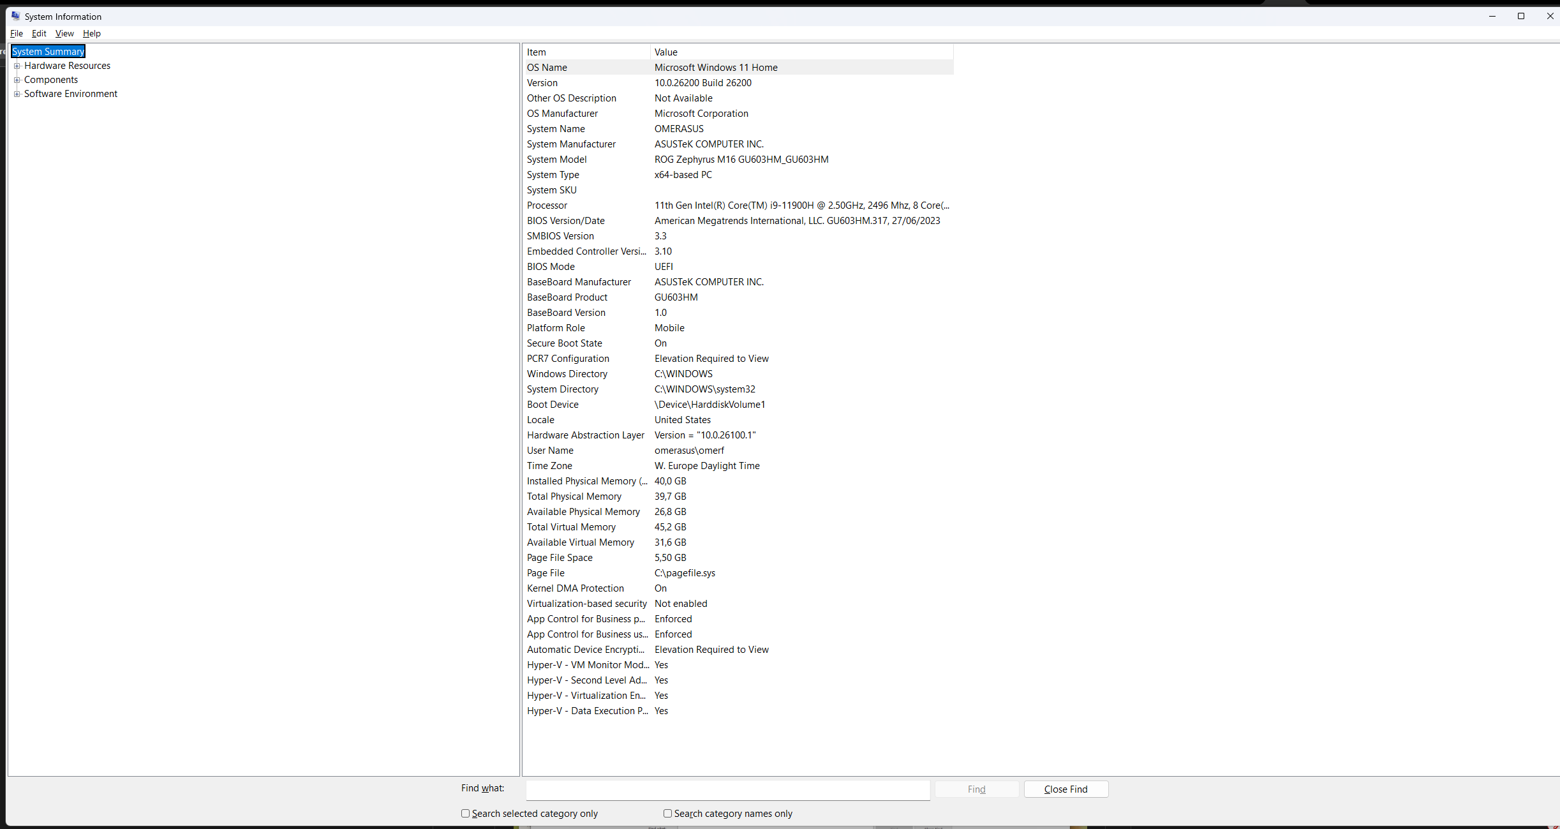Select the System Manufacturer row

tap(738, 144)
